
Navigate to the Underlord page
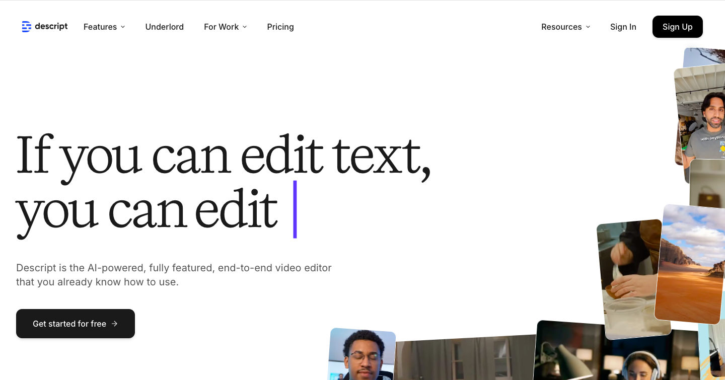[165, 27]
